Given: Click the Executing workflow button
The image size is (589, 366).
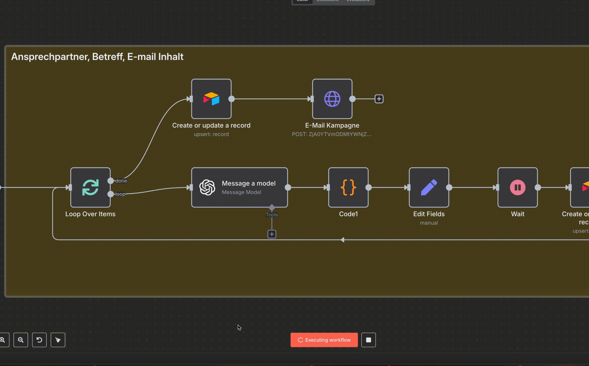Looking at the screenshot, I should tap(324, 340).
